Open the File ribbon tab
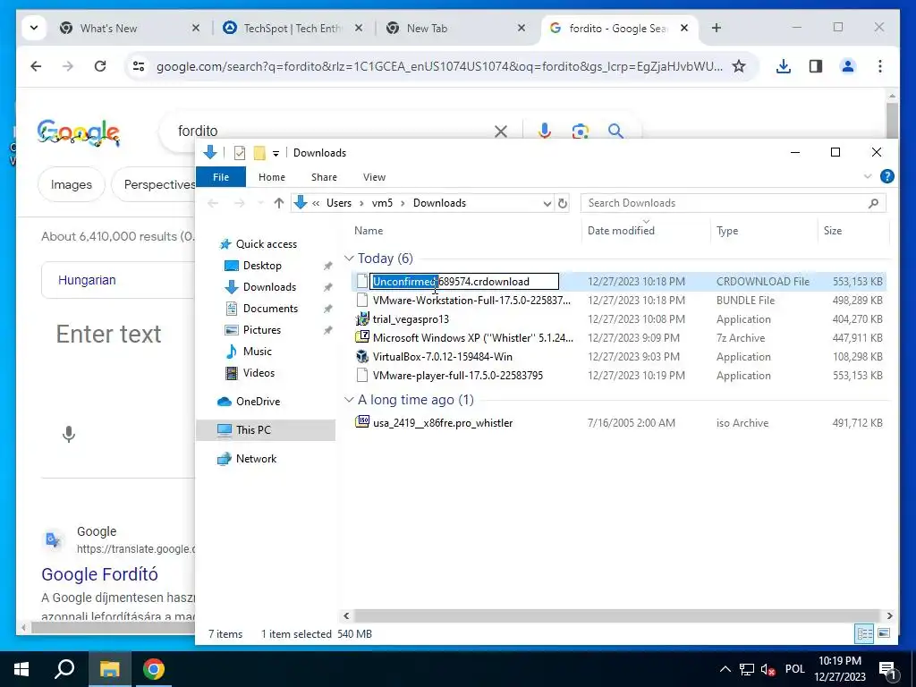The image size is (916, 687). (x=221, y=177)
